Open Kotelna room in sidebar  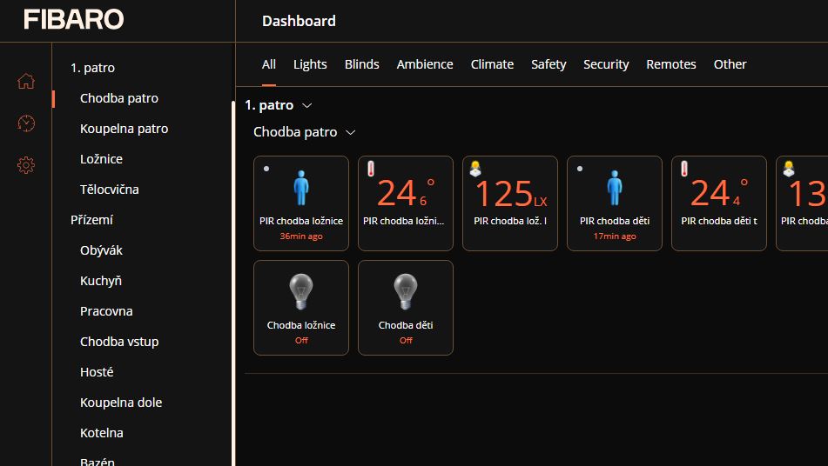click(x=101, y=433)
